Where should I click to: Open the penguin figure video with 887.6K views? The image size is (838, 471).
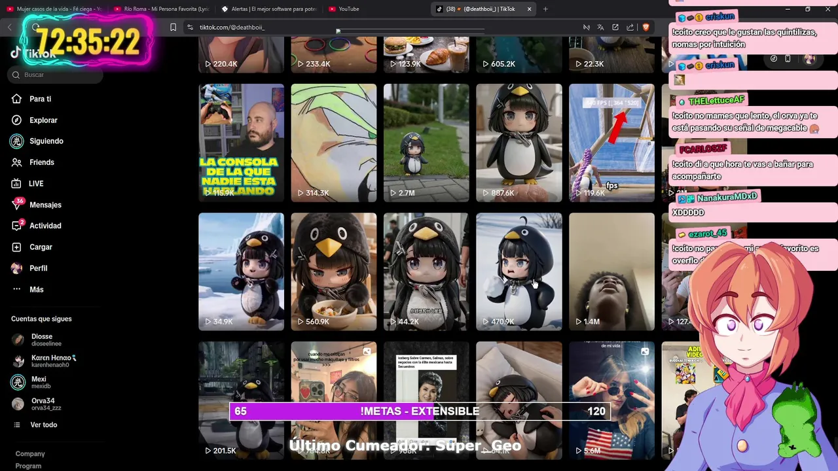[519, 143]
